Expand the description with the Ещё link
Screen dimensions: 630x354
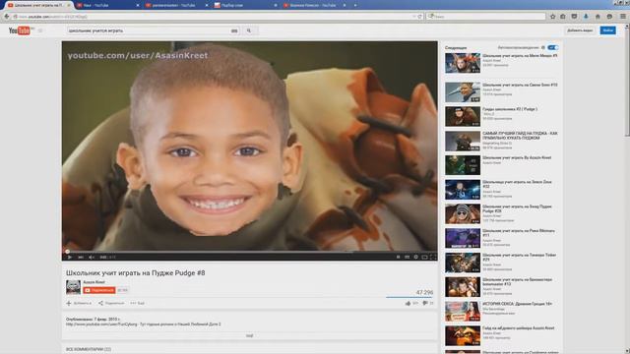pyautogui.click(x=249, y=335)
